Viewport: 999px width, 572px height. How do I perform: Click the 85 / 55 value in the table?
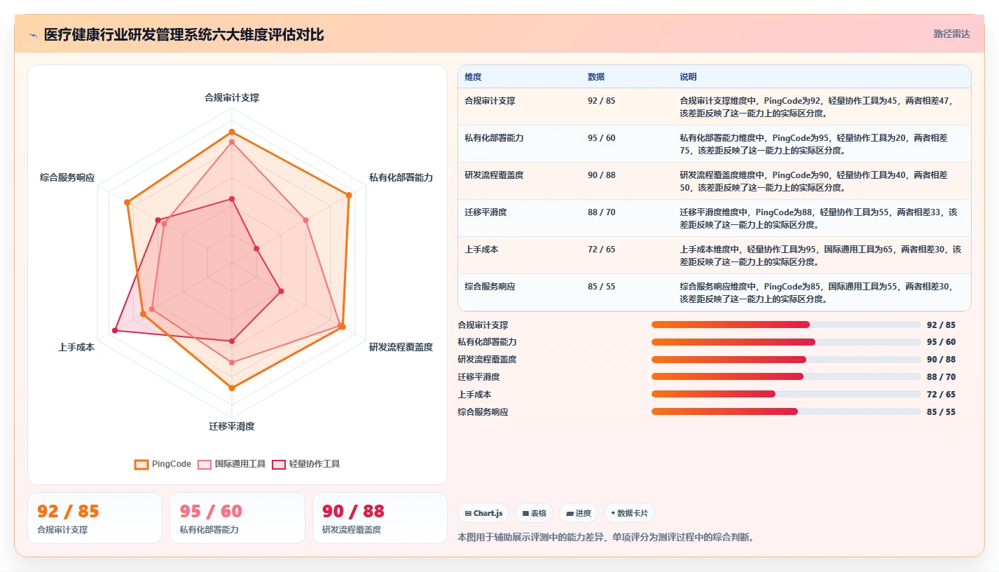(602, 287)
